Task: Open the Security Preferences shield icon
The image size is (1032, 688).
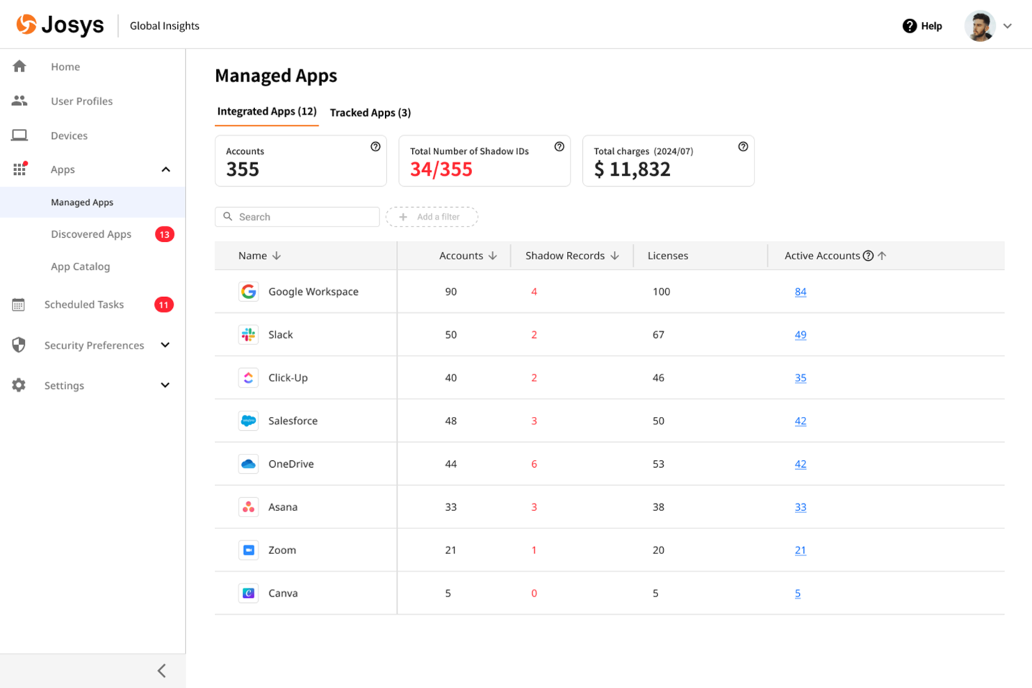Action: tap(19, 344)
